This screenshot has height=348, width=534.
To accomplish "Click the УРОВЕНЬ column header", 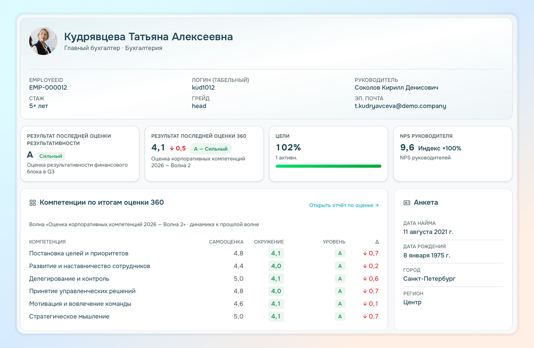I will click(x=334, y=242).
